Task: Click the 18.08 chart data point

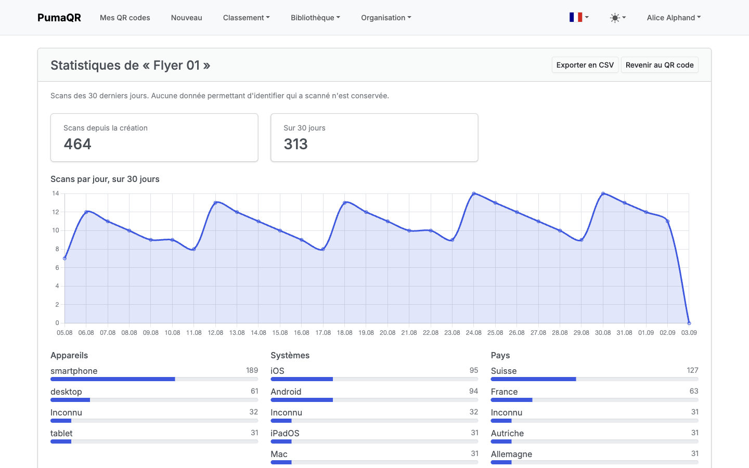Action: coord(345,203)
